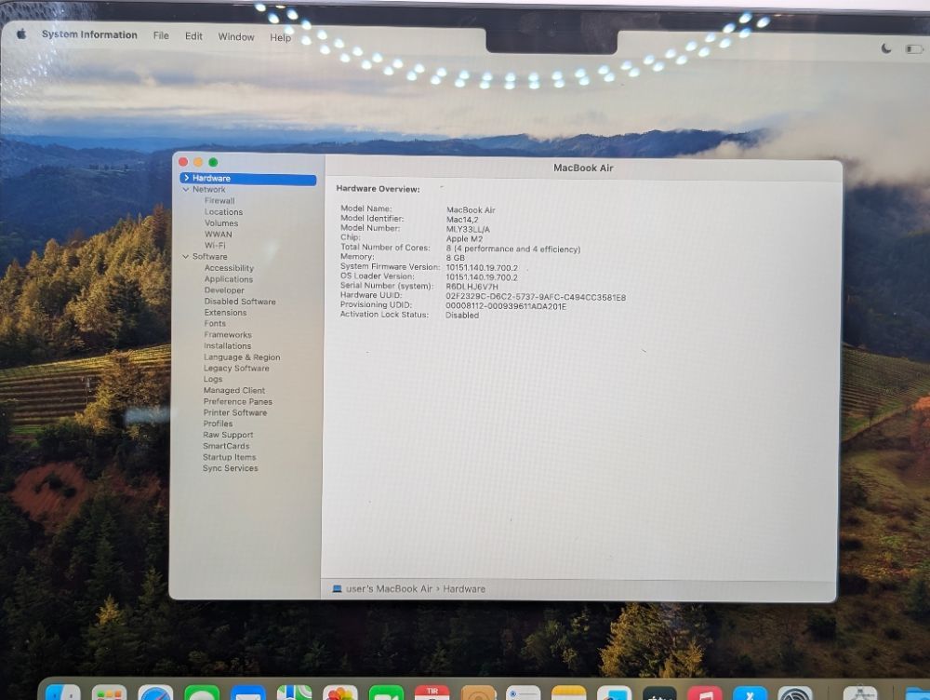
Task: Select Startup Items in the sidebar
Action: [230, 457]
